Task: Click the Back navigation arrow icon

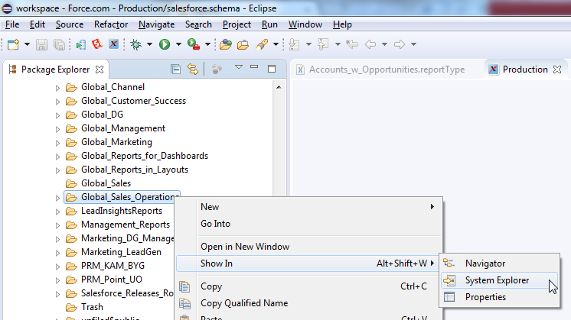Action: pyautogui.click(x=370, y=44)
